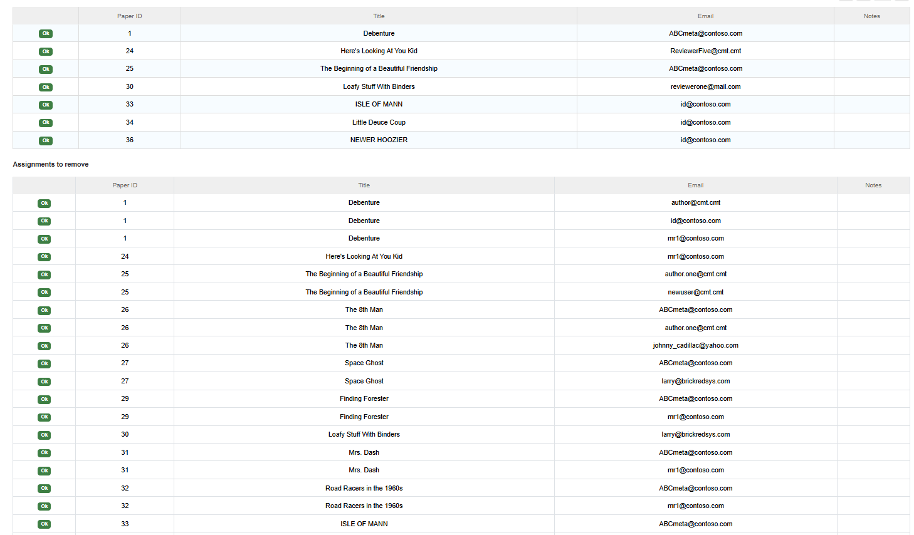The width and height of the screenshot is (914, 535).
Task: Open Paper ID 1 link on the author@cmt.cmt row
Action: click(125, 202)
